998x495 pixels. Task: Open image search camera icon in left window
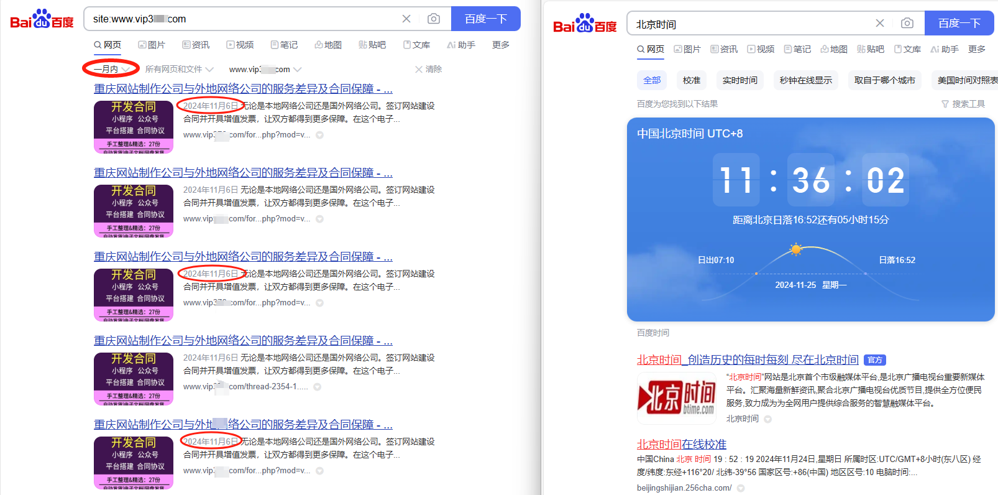[434, 19]
